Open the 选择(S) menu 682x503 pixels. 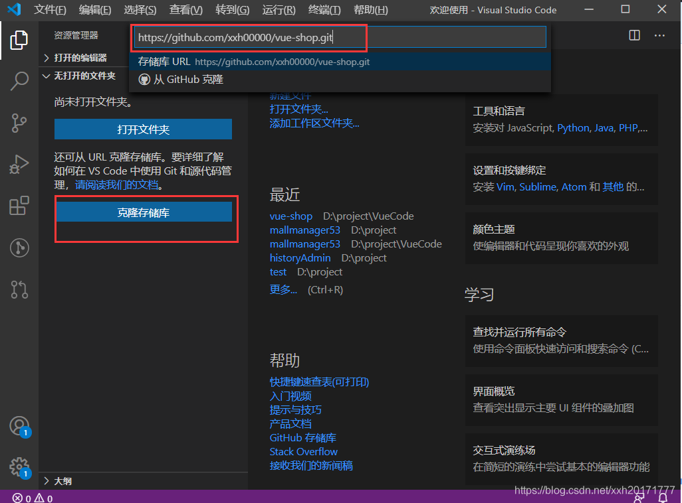pyautogui.click(x=140, y=10)
